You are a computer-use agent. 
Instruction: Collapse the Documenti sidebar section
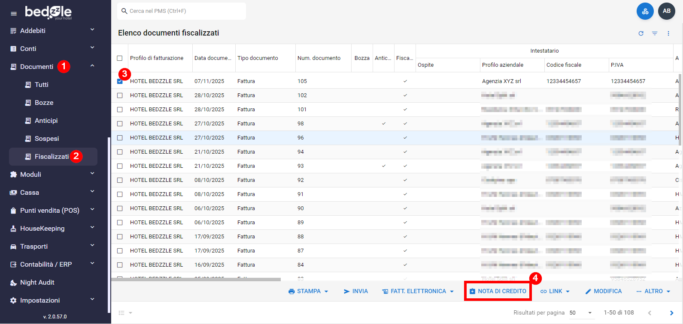[92, 66]
